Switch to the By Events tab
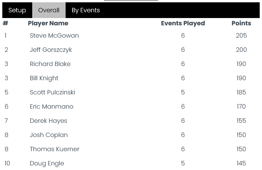This screenshot has width=262, height=170. coord(86,10)
